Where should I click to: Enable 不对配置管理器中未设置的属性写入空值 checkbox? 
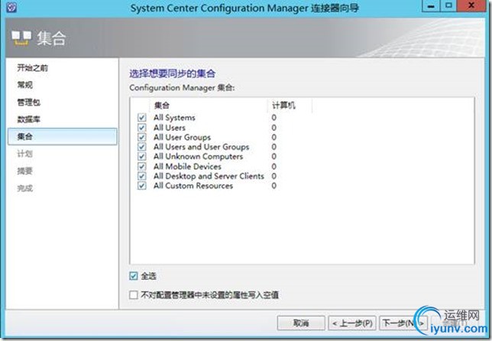tap(134, 295)
